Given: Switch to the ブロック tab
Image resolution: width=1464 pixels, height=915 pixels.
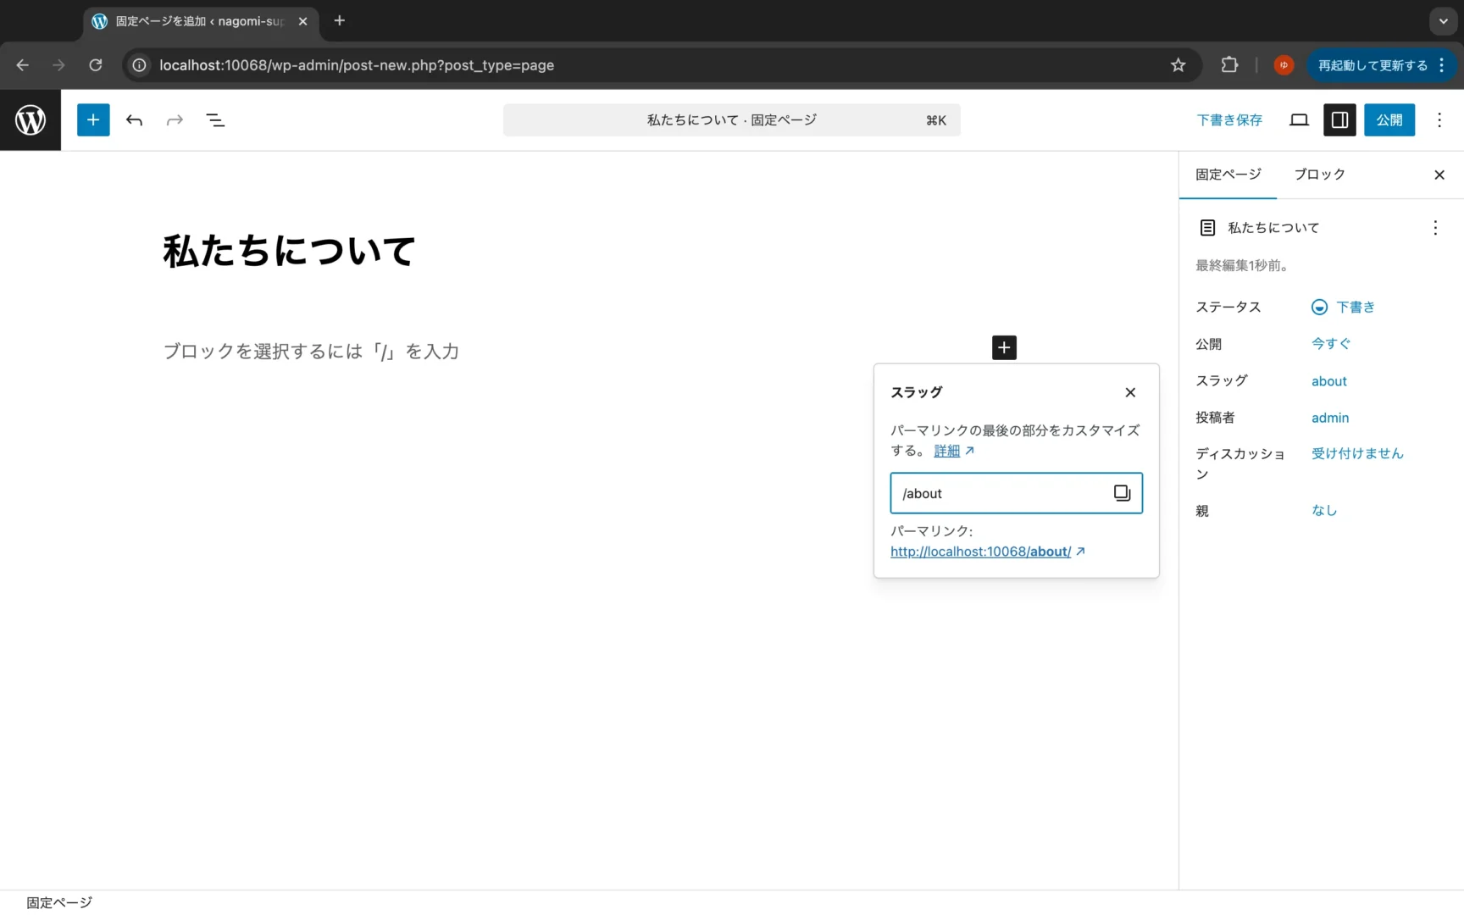Looking at the screenshot, I should (1319, 175).
